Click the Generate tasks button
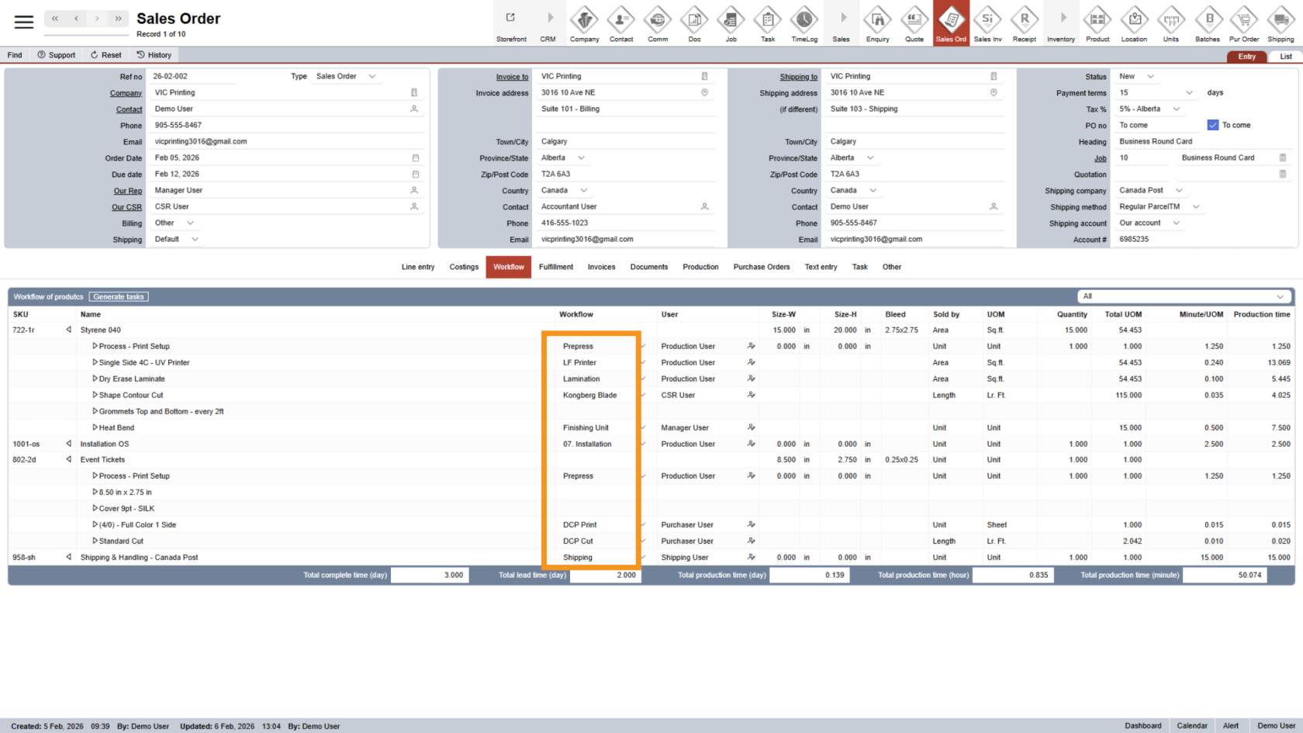Screen dimensions: 1303x733 click(x=119, y=296)
